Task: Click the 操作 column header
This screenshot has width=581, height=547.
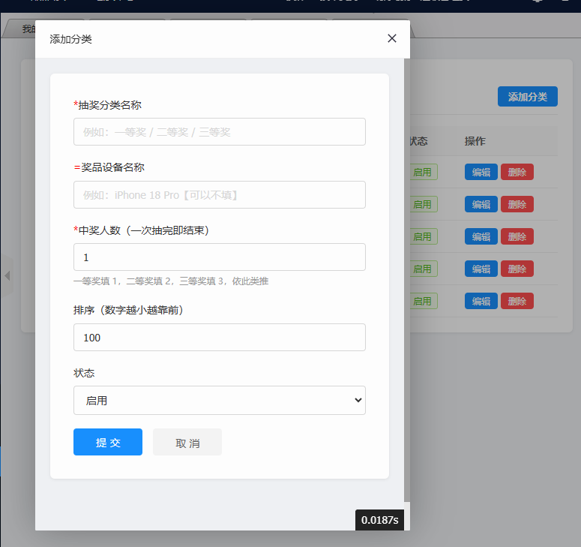Action: 475,141
